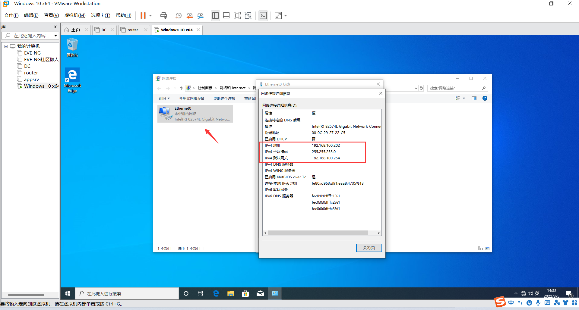
Task: Click the horizontal scrollbar thumb in details list
Action: [x=318, y=233]
